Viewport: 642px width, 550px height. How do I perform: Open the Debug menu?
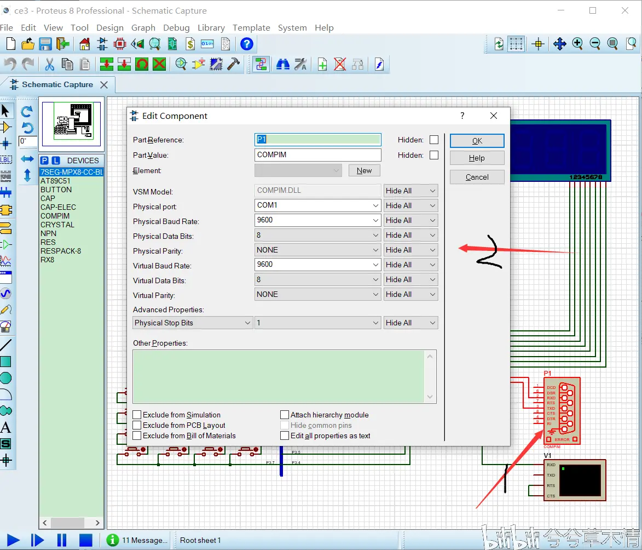coord(176,27)
